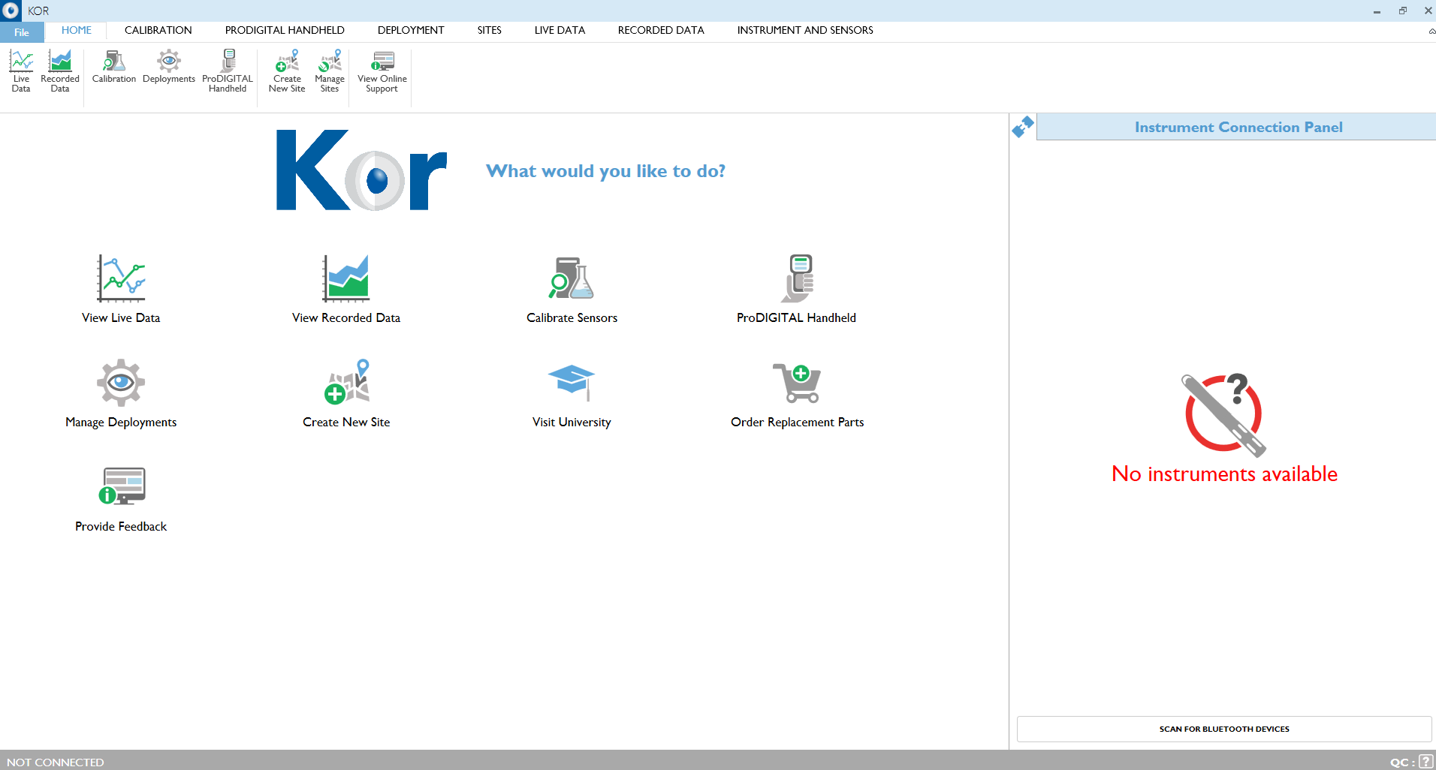Viewport: 1436px width, 770px height.
Task: Open ProDIGITAL Handheld home tile
Action: (797, 289)
